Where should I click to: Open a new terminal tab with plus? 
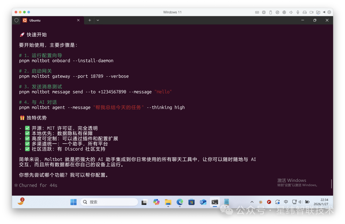[90, 20]
